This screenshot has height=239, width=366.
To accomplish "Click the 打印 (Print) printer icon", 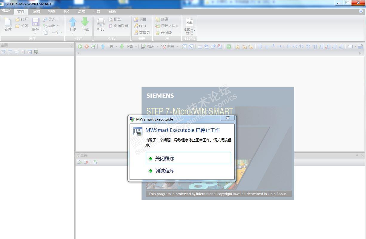I will (x=101, y=22).
